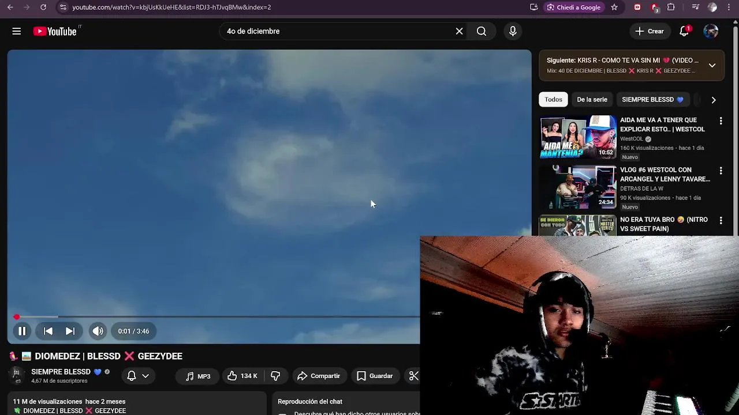Open the AIDA ME VA A TENER title link
The width and height of the screenshot is (739, 415).
point(662,124)
